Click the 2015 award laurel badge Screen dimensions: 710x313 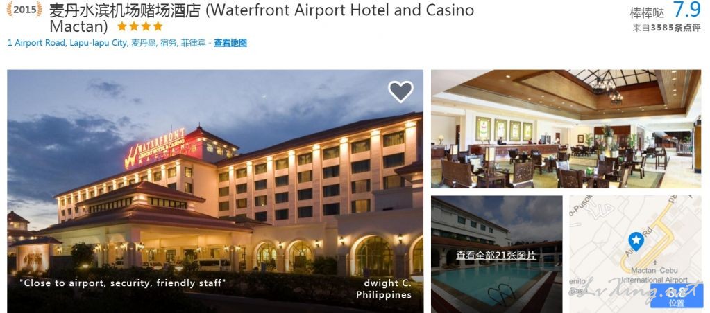click(x=24, y=9)
